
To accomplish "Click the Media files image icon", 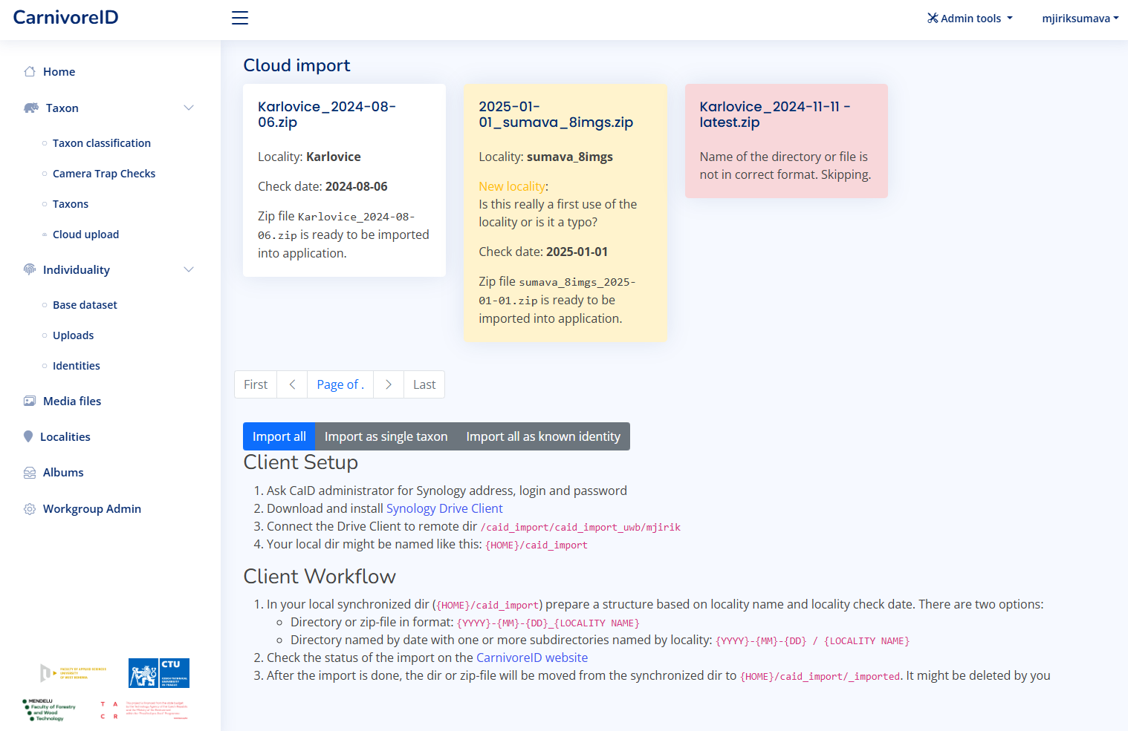I will click(x=30, y=401).
